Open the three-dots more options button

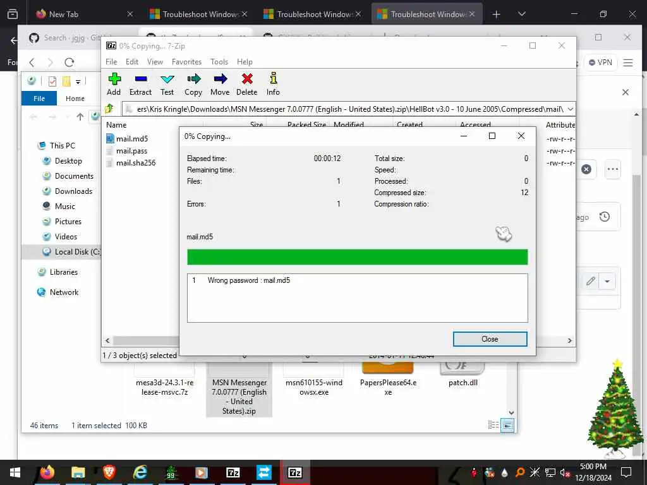coord(613,169)
